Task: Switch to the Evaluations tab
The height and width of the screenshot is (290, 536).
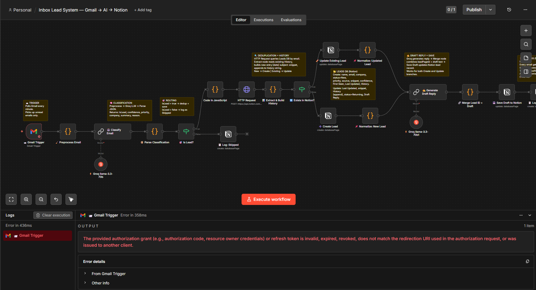Action: click(x=291, y=20)
